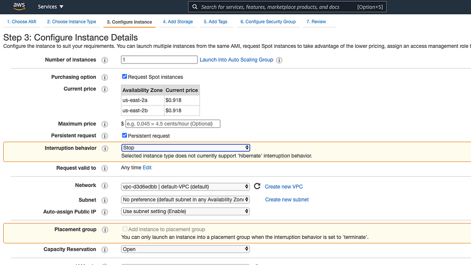This screenshot has width=471, height=265.
Task: Click the Number of instances field
Action: tap(159, 59)
